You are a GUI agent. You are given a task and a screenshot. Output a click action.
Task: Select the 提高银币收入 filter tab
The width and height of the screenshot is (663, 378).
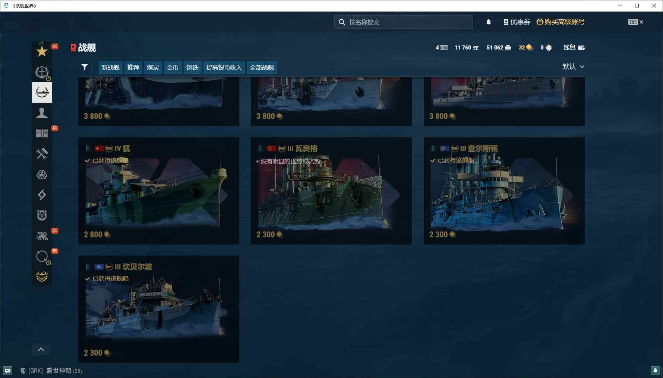(x=224, y=67)
